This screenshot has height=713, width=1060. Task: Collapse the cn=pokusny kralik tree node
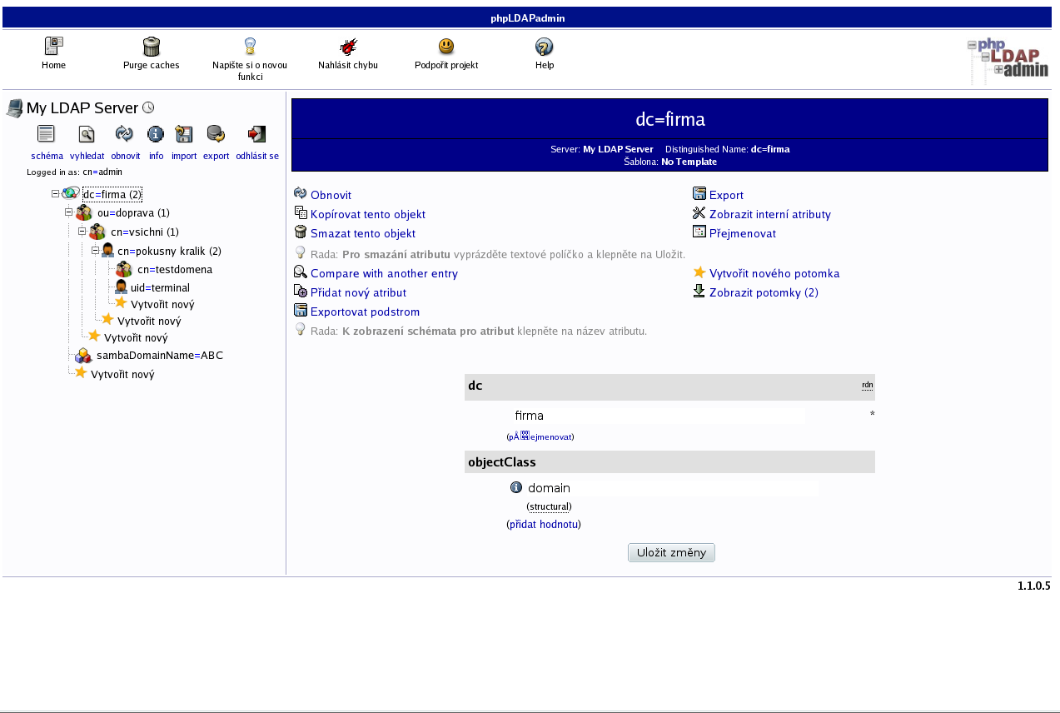tap(96, 249)
